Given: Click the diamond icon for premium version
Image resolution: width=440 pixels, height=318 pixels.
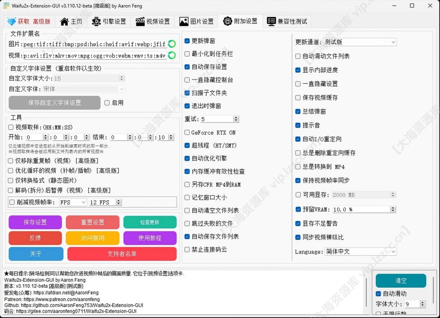Looking at the screenshot, I should pyautogui.click(x=11, y=22).
